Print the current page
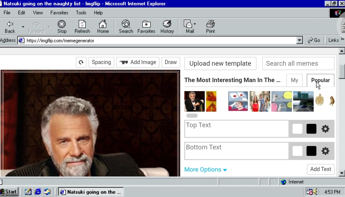 pyautogui.click(x=210, y=27)
